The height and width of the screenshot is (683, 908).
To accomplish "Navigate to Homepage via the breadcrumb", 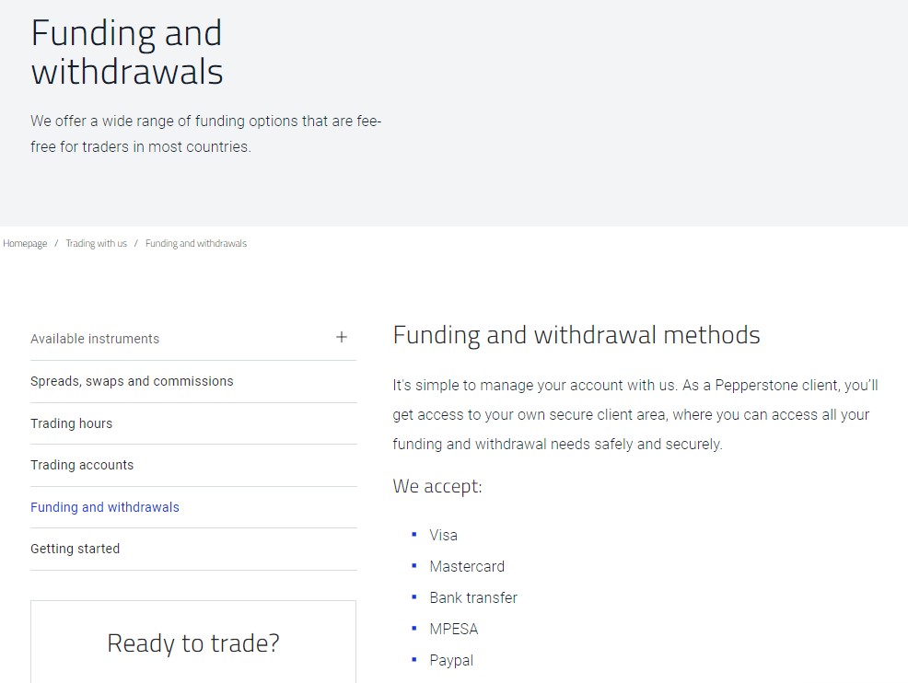I will pos(25,244).
